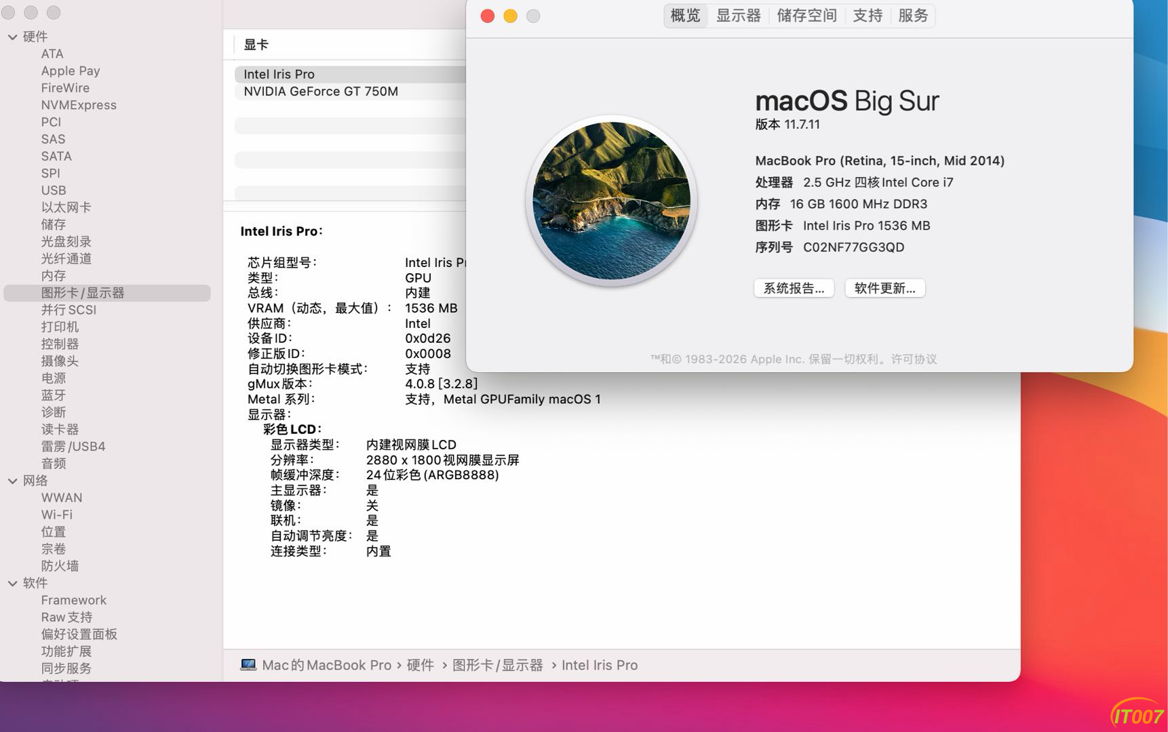
Task: Select Apple Pay in the sidebar
Action: (x=71, y=70)
